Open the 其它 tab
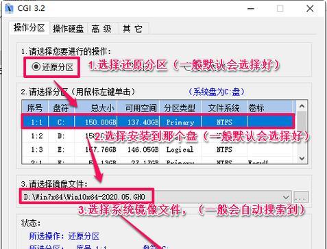327x249 pixels. [133, 29]
